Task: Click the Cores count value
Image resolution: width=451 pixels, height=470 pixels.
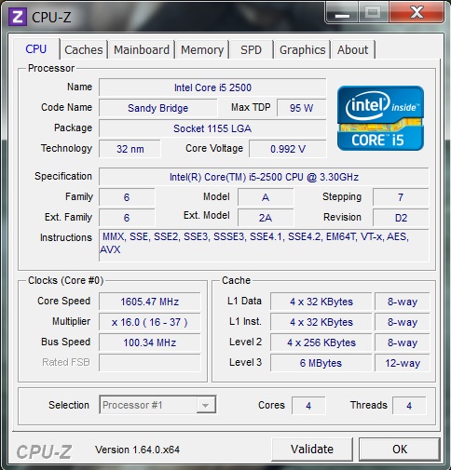Action: tap(308, 406)
